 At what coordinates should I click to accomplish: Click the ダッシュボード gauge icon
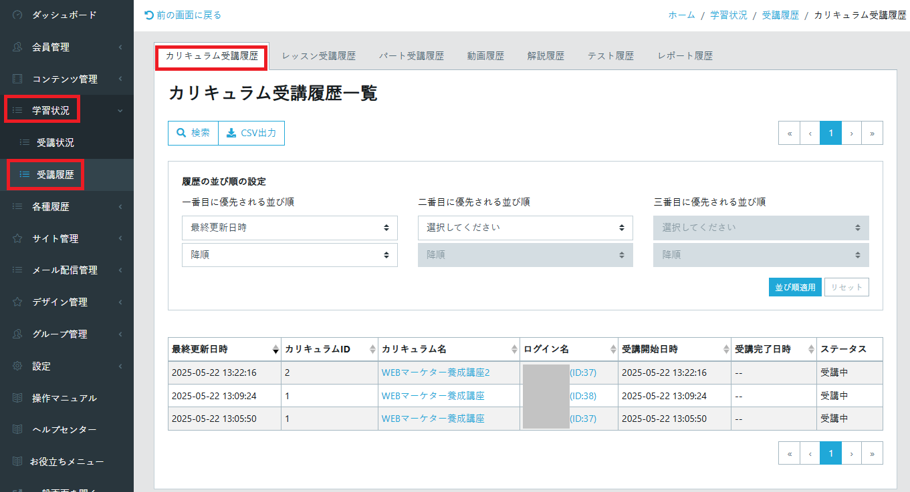click(17, 15)
